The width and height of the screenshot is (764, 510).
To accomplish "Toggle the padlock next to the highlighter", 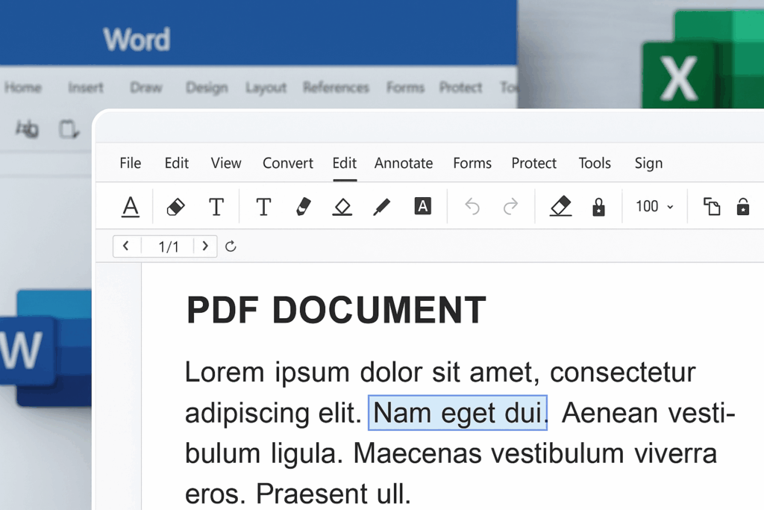I will [x=599, y=207].
